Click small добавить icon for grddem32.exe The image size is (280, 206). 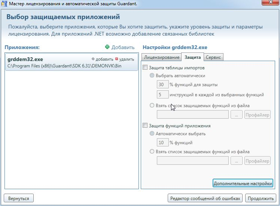coord(94,59)
